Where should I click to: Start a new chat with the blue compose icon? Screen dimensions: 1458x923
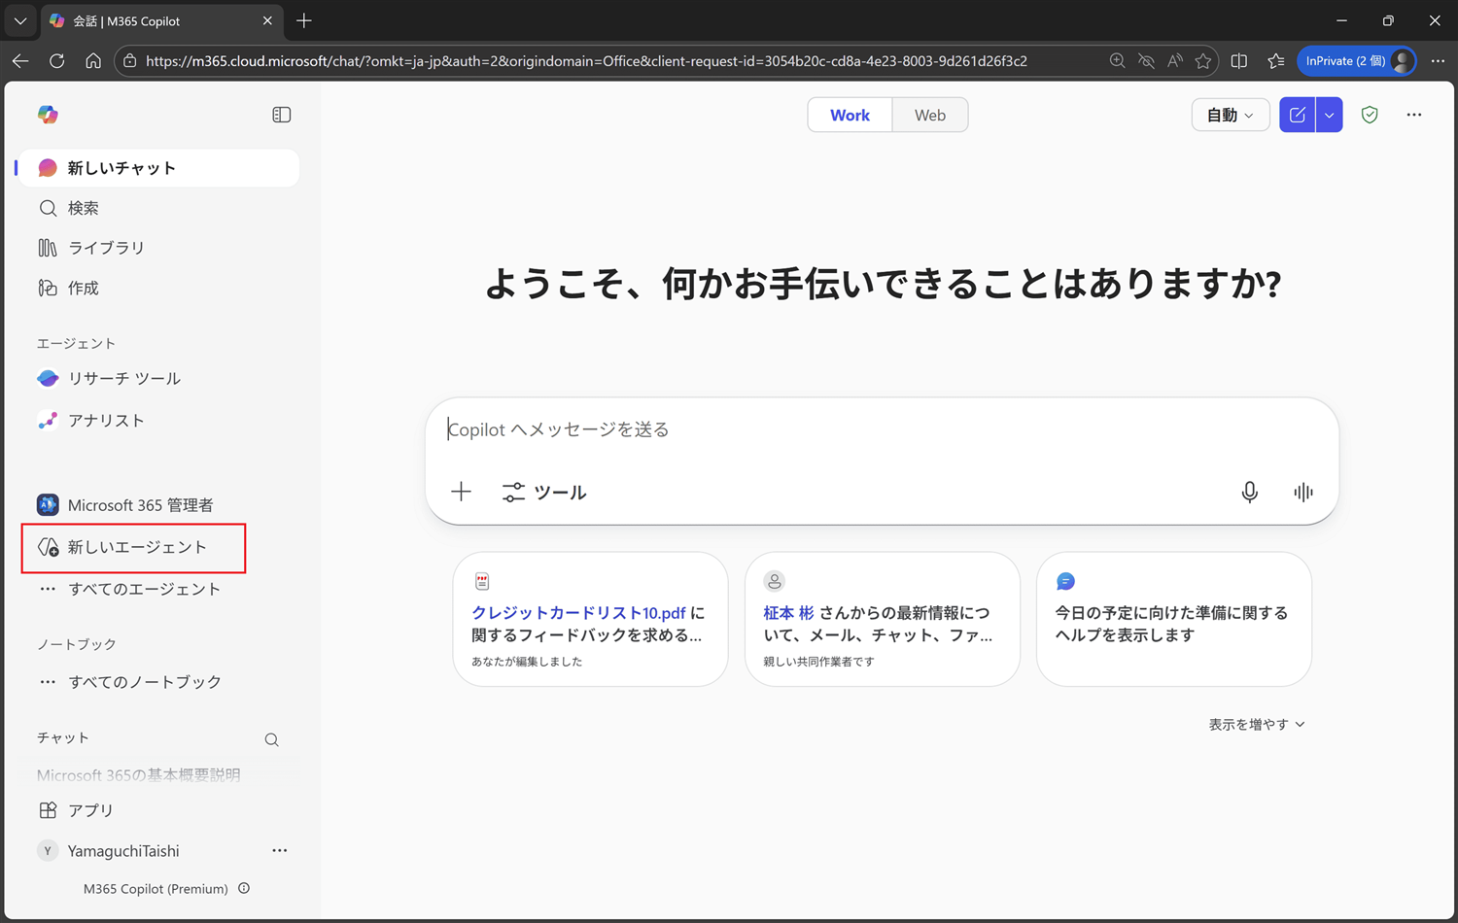pyautogui.click(x=1298, y=115)
